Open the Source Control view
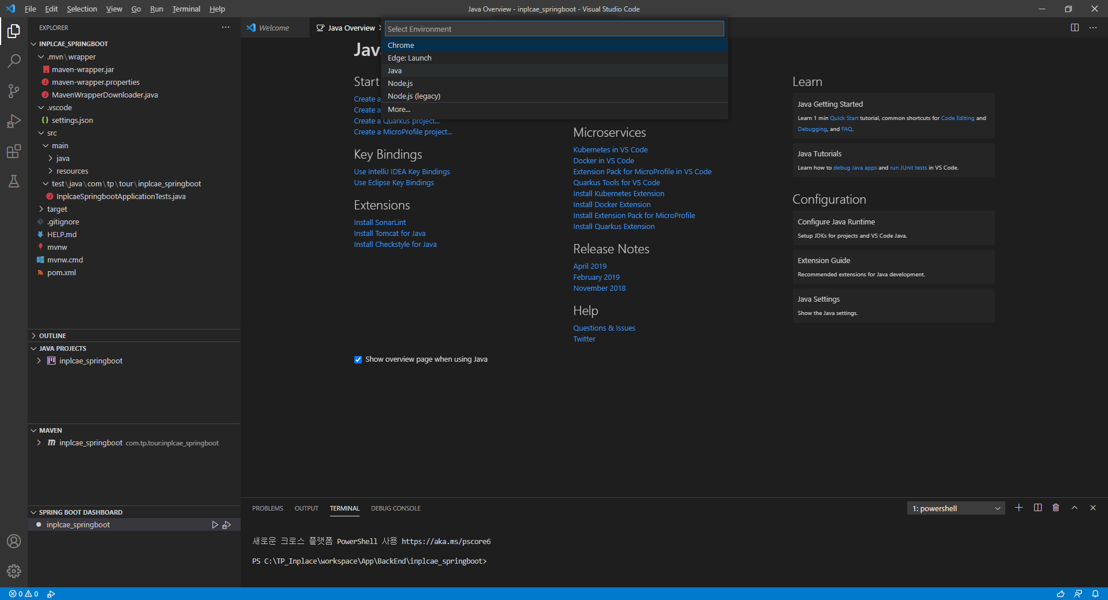 [x=14, y=91]
